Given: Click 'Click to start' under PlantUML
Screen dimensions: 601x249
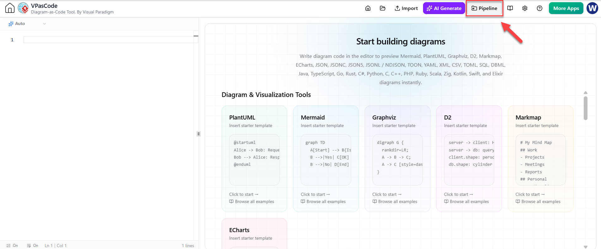Looking at the screenshot, I should [x=244, y=194].
